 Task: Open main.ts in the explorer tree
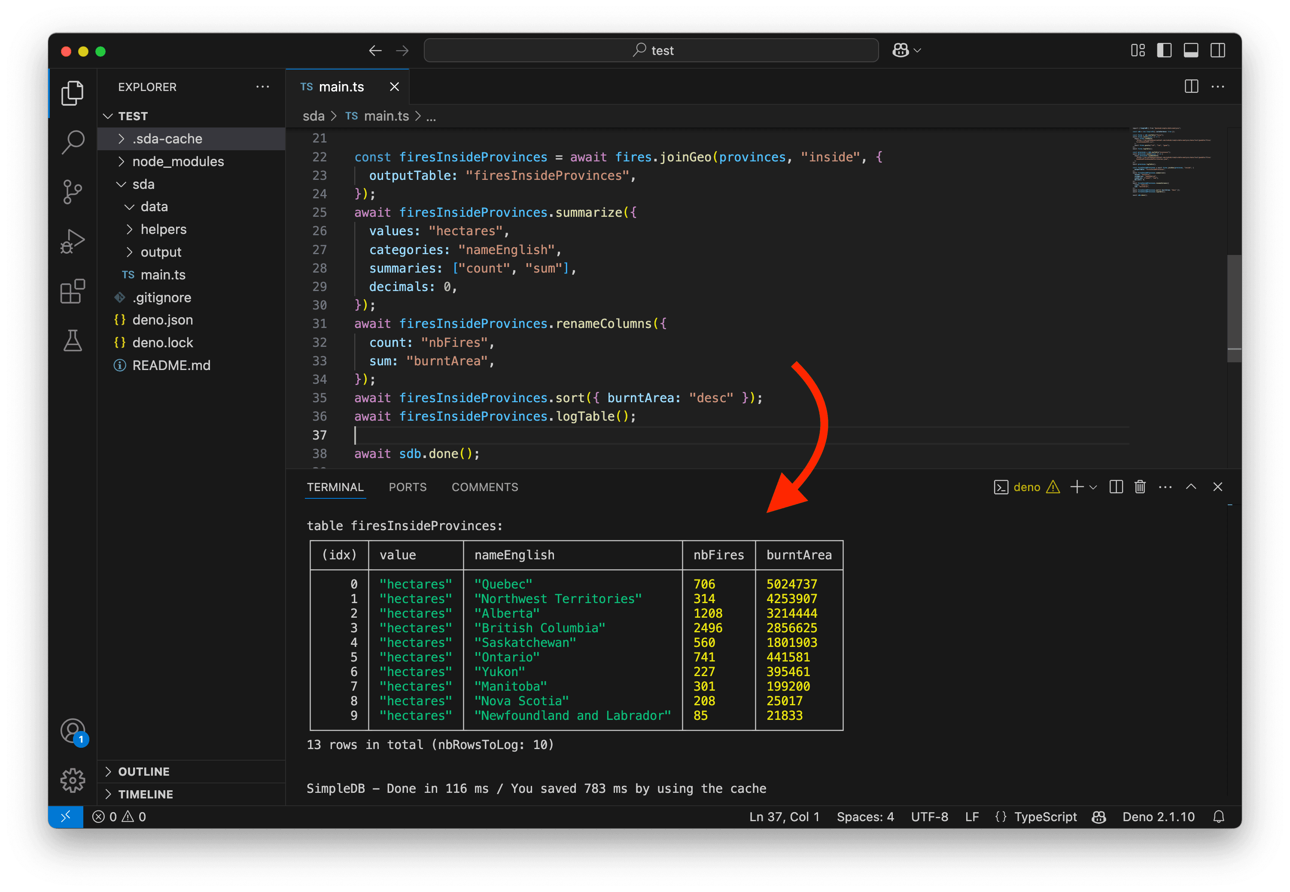coord(191,274)
